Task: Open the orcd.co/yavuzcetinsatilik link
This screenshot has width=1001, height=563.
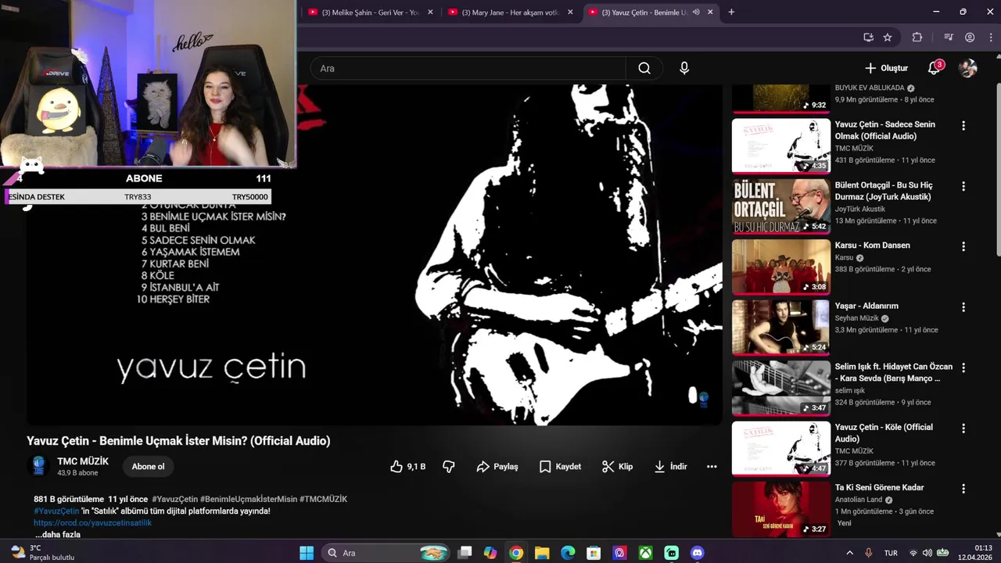Action: [x=93, y=522]
